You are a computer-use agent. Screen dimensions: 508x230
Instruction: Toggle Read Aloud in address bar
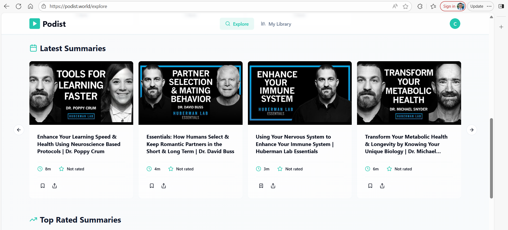pos(395,6)
